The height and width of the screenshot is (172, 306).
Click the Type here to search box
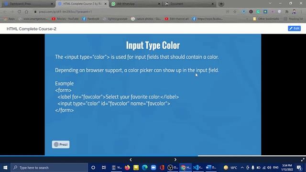(49, 168)
